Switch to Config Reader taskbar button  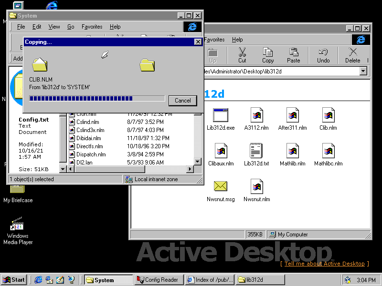[159, 280]
